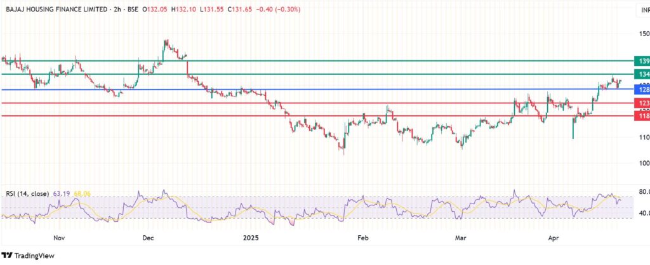Open the INR currency selector
Screen dimensions: 650x265
point(644,10)
